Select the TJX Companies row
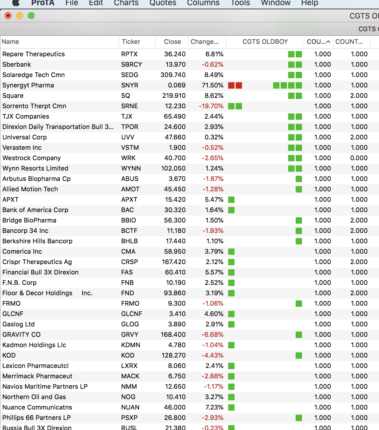Image resolution: width=379 pixels, height=430 pixels. 189,117
